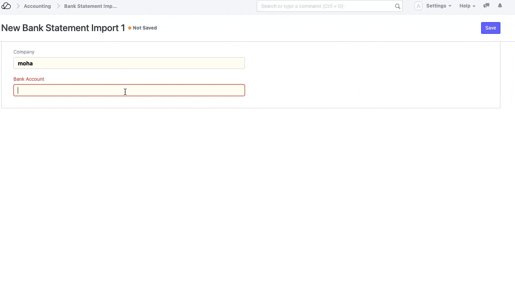Click the New Bank Statement Import title

pos(63,28)
